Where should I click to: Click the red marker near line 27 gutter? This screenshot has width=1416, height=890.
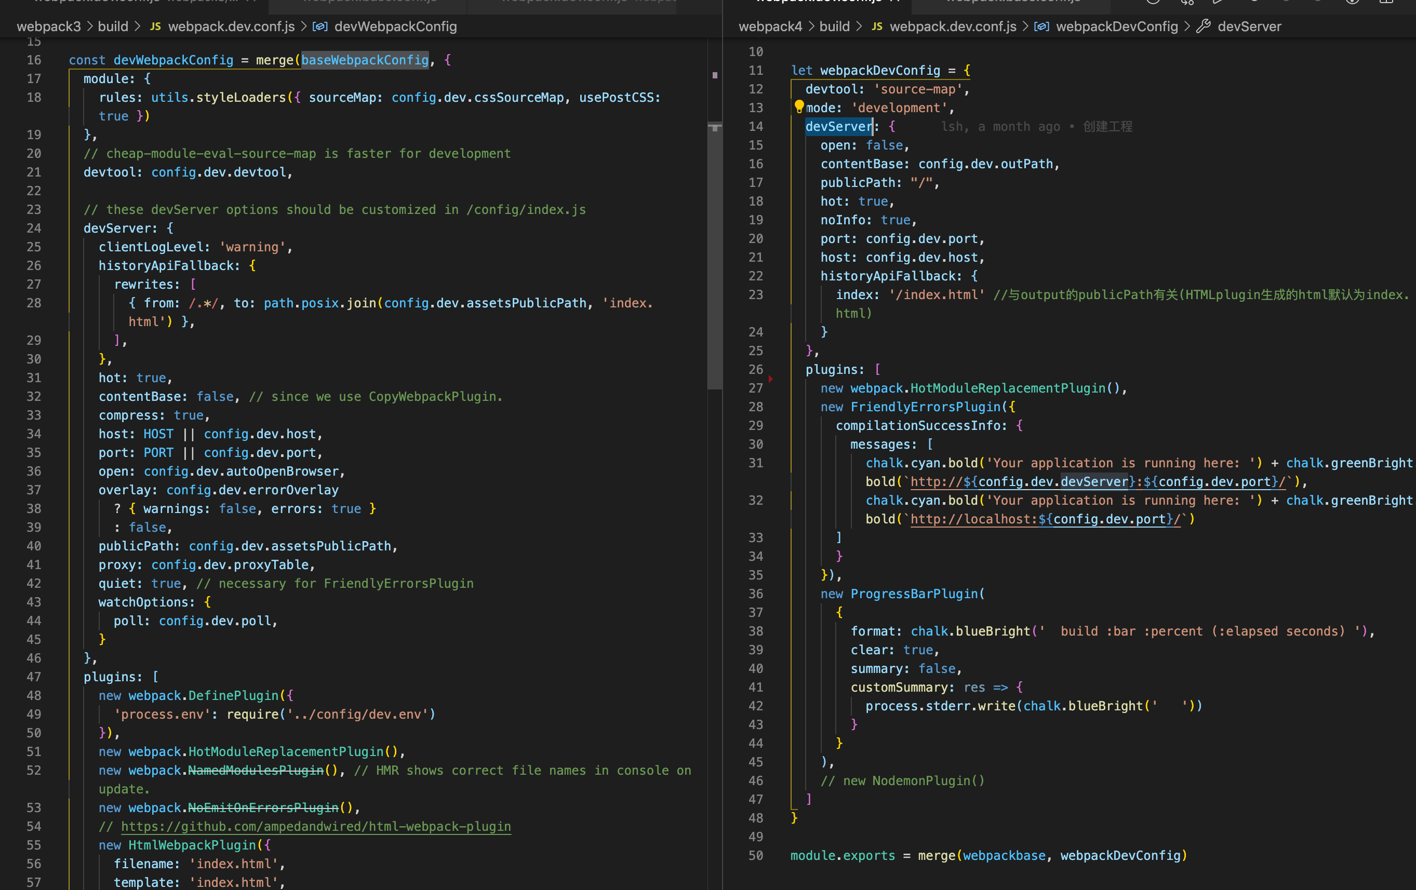(770, 379)
